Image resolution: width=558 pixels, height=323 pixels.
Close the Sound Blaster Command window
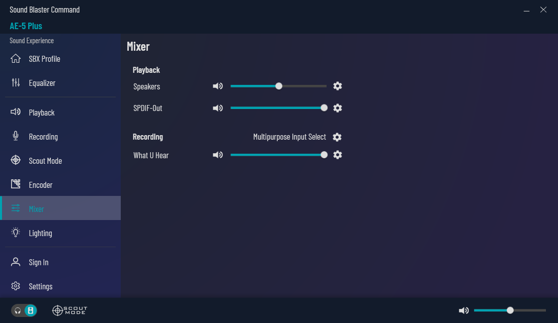[543, 10]
